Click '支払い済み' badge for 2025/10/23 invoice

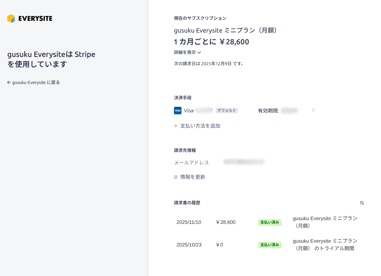[x=270, y=245]
